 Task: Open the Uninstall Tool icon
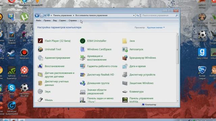coord(40,49)
